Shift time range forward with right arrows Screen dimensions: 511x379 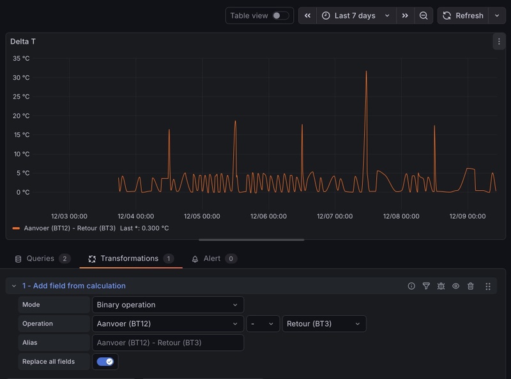[405, 15]
